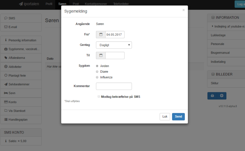The image size is (245, 151).
Task: Click the iportalen paper plane logo
Action: [x=21, y=4]
